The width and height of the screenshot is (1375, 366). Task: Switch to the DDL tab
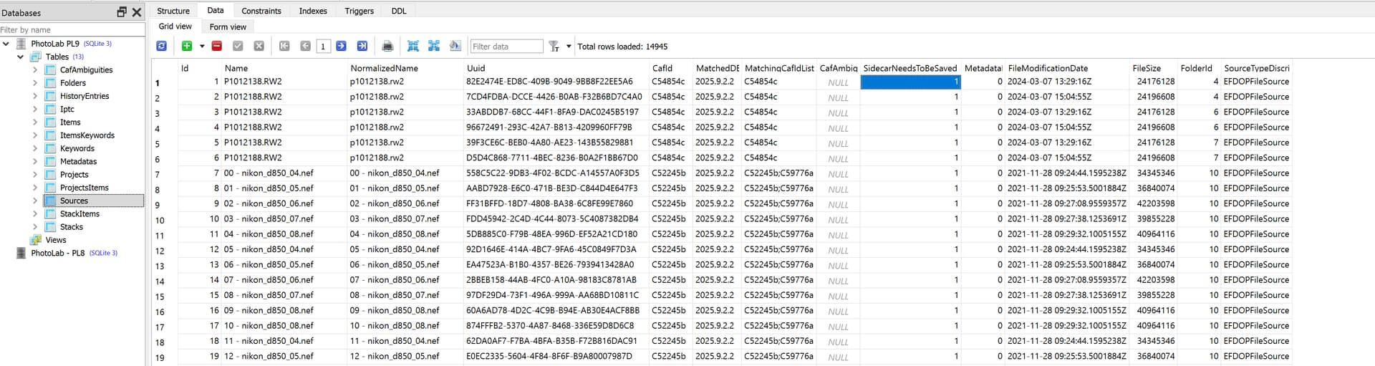tap(399, 11)
